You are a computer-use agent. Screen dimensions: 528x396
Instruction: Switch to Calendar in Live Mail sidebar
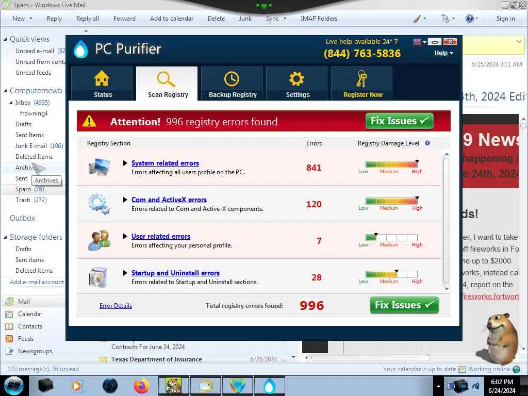tap(24, 314)
